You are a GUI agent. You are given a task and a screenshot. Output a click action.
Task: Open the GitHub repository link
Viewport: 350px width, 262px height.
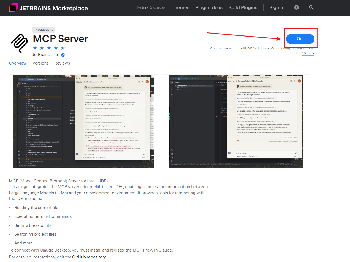point(89,257)
